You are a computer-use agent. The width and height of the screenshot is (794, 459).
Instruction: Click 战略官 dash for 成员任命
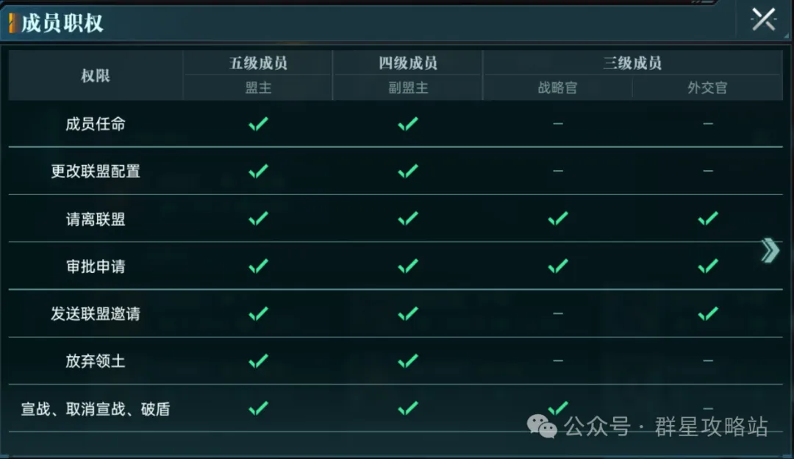557,124
